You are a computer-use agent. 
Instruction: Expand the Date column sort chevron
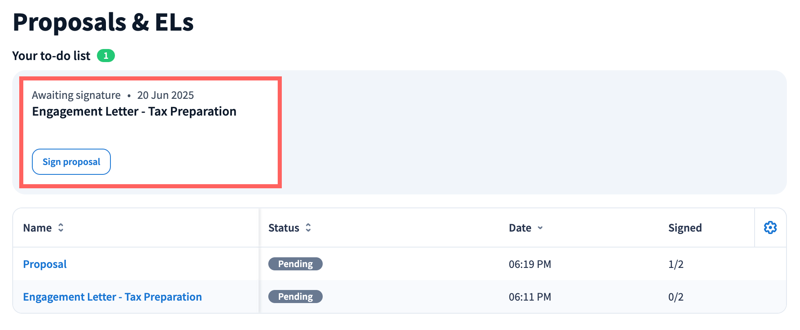[540, 228]
